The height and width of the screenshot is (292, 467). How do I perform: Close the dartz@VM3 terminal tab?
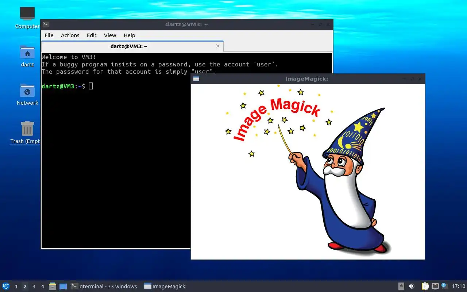[218, 46]
